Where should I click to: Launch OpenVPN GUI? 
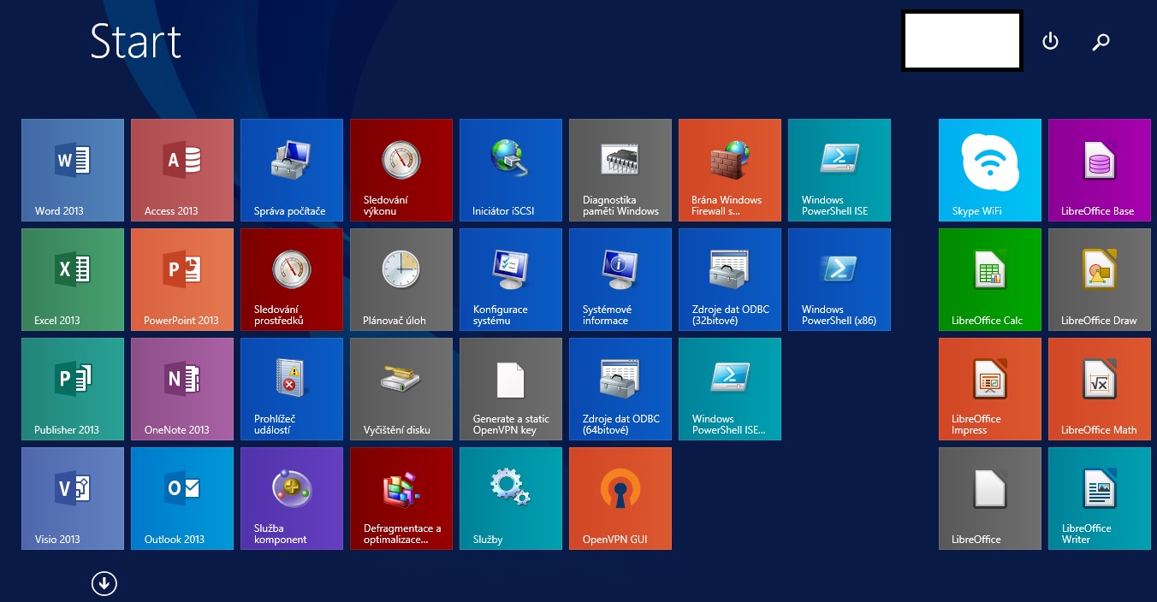point(620,499)
